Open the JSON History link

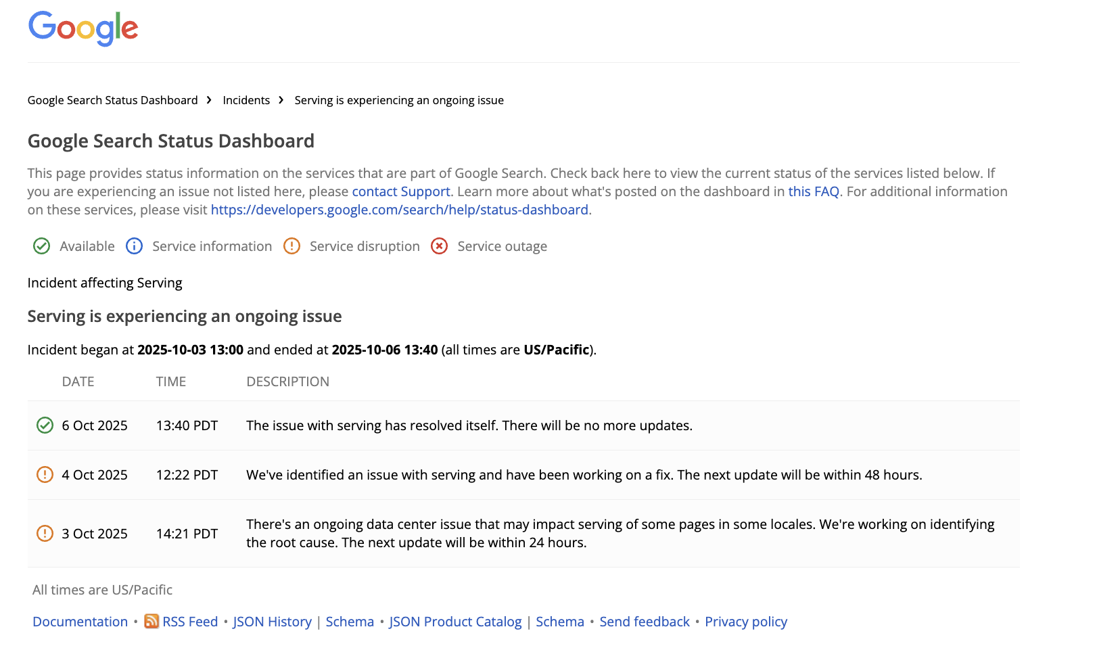pyautogui.click(x=272, y=622)
